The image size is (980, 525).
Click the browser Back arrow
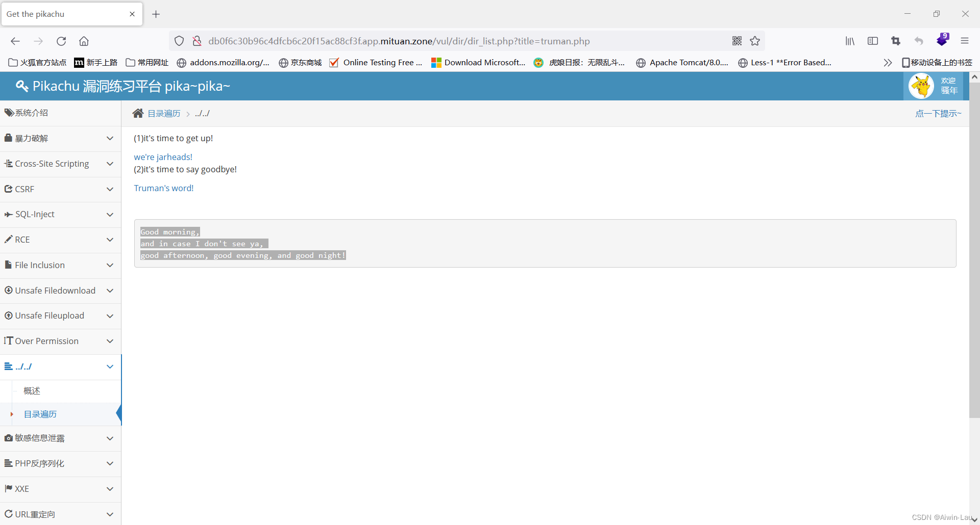click(15, 41)
